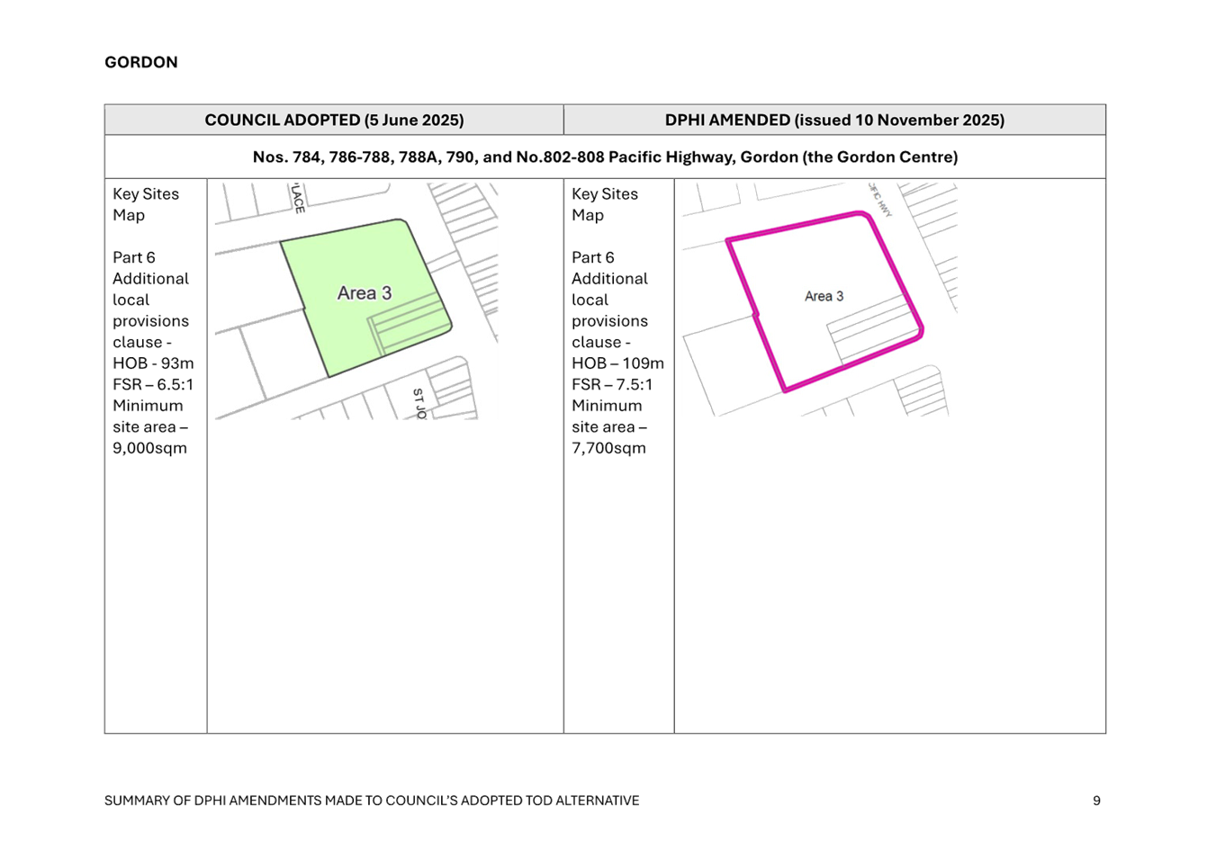This screenshot has width=1216, height=860.
Task: Click the green Area 3 map label
Action: pyautogui.click(x=364, y=293)
